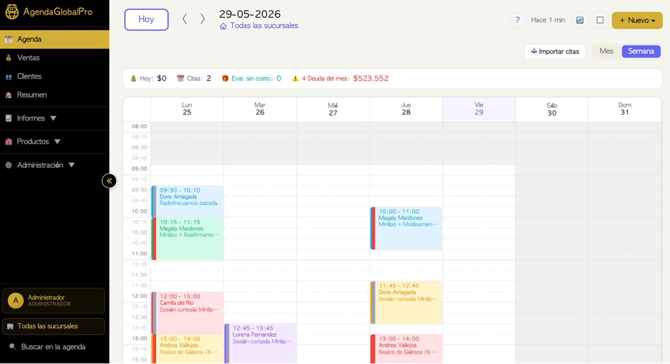Viewport: 670px width, 364px height.
Task: Open Doris Arriagada 09:30 Radiofrecuencia appointment
Action: [187, 201]
